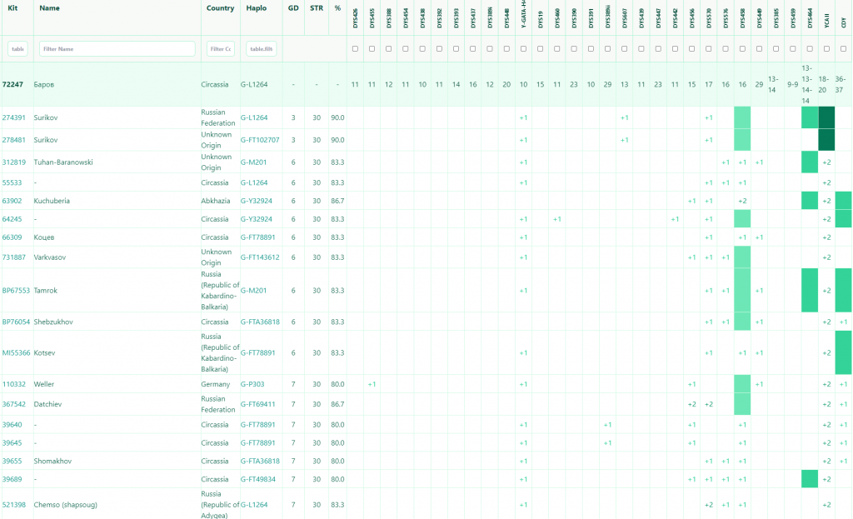The image size is (853, 519).
Task: Focus the Kit filter input box
Action: [x=17, y=49]
